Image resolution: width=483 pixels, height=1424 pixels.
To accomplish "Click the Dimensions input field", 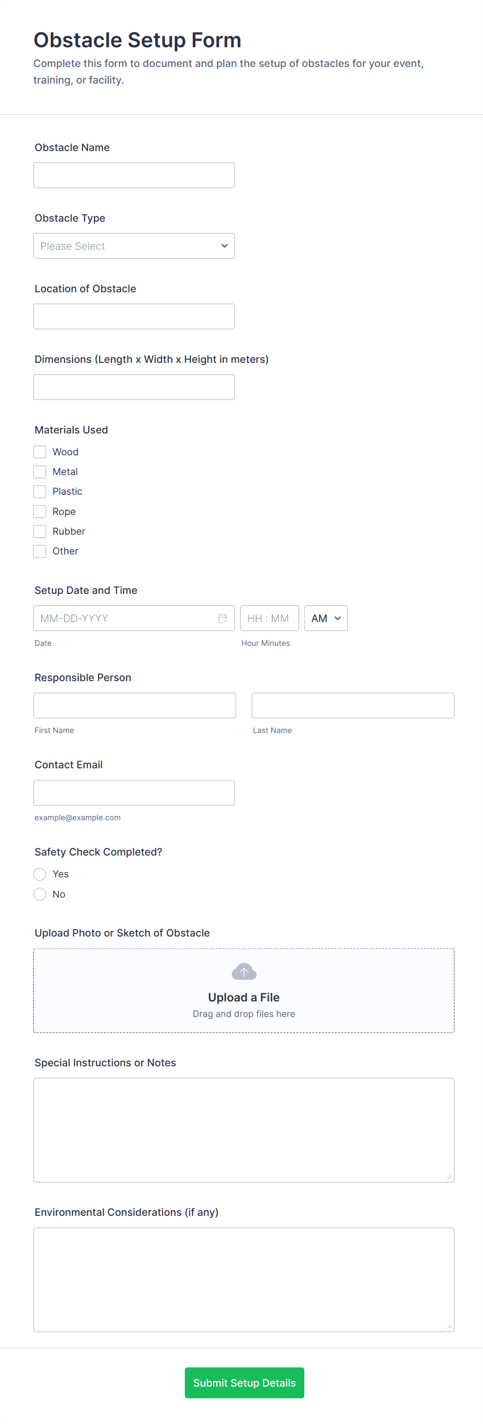I will (x=134, y=386).
